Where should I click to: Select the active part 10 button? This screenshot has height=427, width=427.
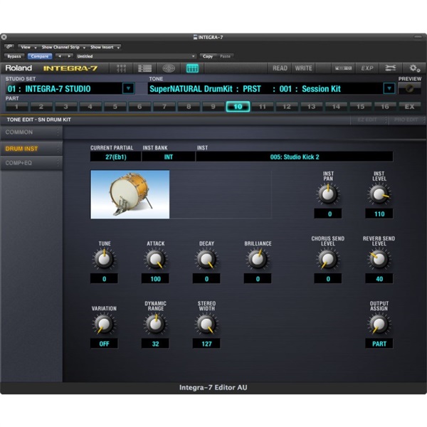pyautogui.click(x=238, y=107)
